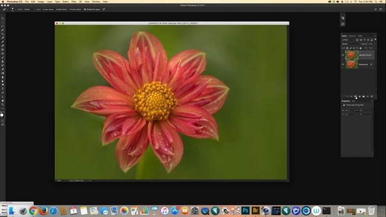Select the Zoom tool
This screenshot has width=386, height=217.
click(2, 104)
